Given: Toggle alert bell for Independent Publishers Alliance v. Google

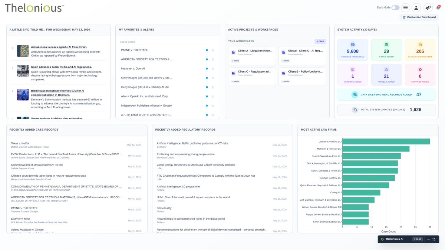Looking at the screenshot, I should click(x=207, y=106).
